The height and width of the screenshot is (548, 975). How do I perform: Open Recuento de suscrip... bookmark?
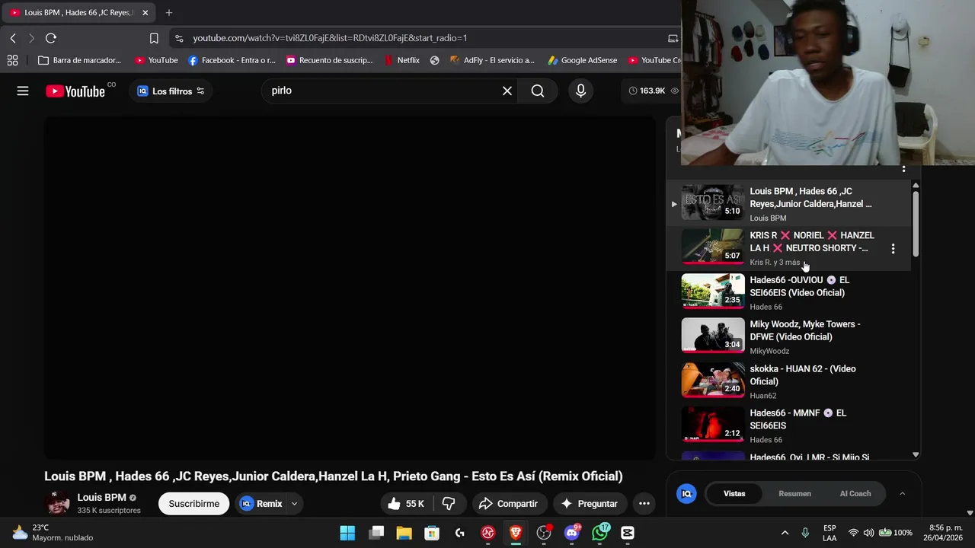coord(329,60)
